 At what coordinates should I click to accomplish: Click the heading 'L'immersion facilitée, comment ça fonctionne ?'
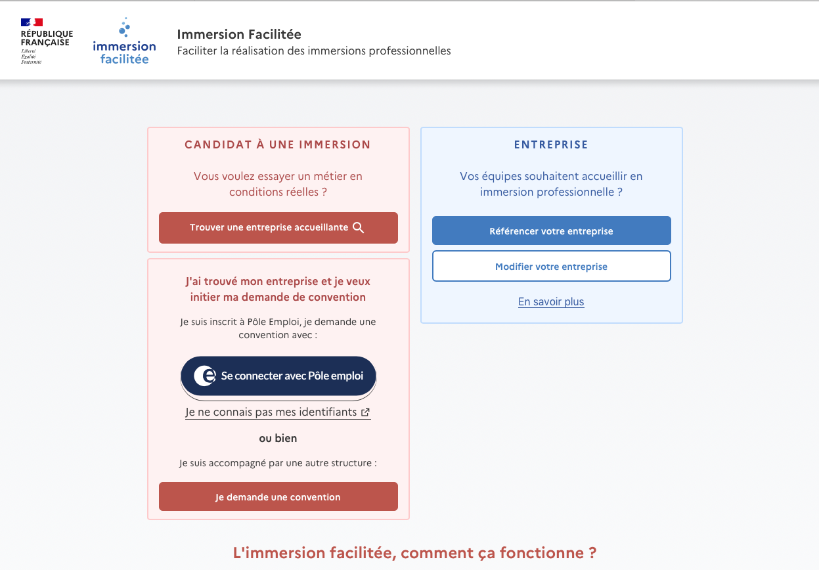(415, 552)
